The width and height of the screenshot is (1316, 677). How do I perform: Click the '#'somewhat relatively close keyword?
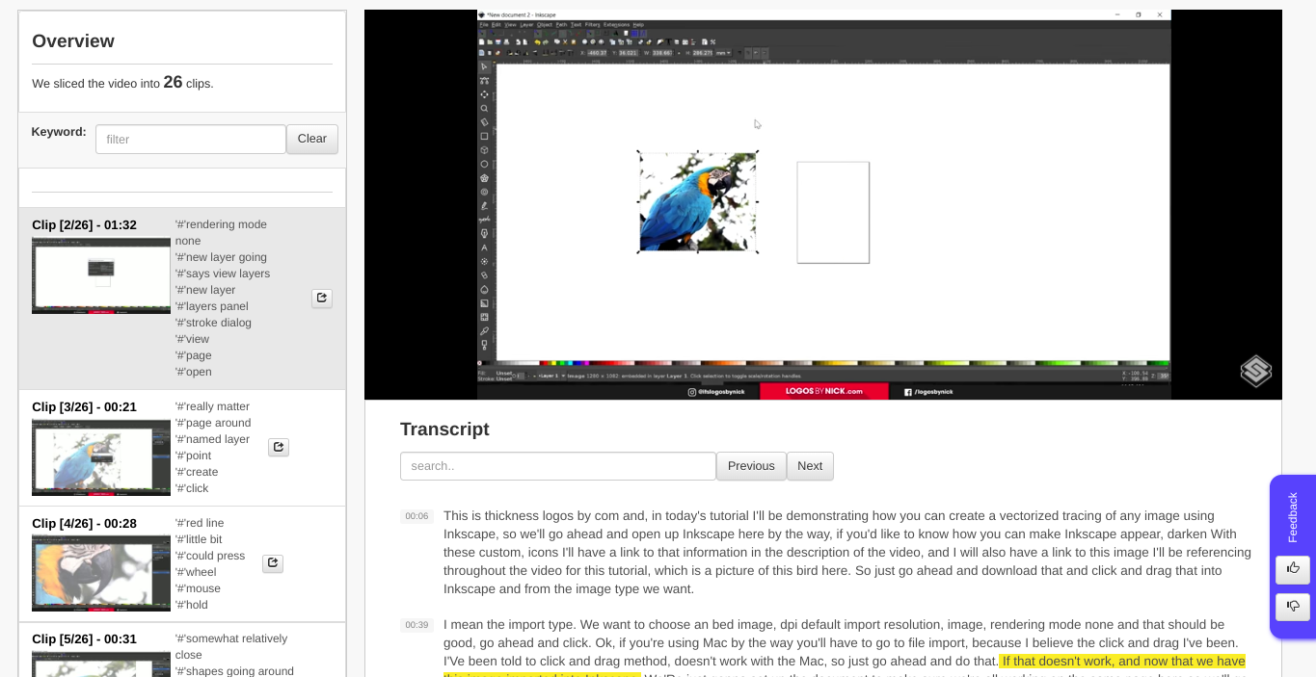click(231, 646)
